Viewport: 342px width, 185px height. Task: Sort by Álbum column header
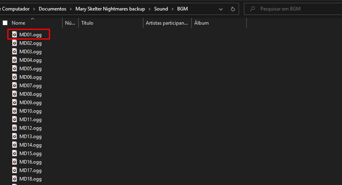(201, 23)
